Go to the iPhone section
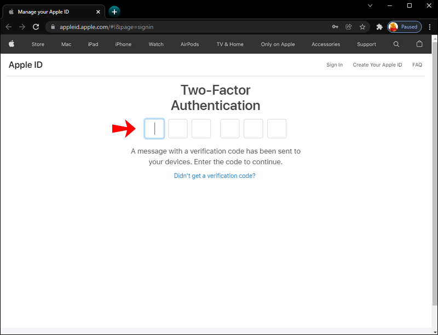Viewport: 438px width, 335px height. pos(123,44)
